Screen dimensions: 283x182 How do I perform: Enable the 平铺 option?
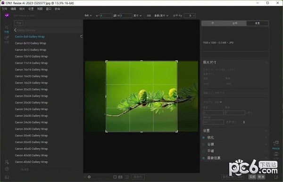(x=204, y=151)
